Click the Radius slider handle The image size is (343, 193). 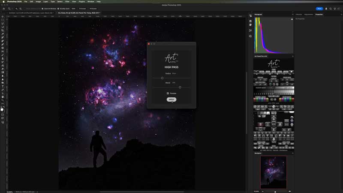point(162,78)
